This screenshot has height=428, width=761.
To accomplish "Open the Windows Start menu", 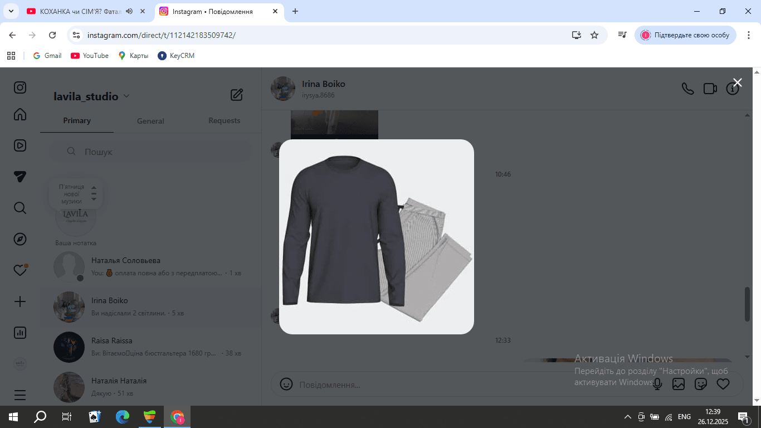I will coord(13,417).
